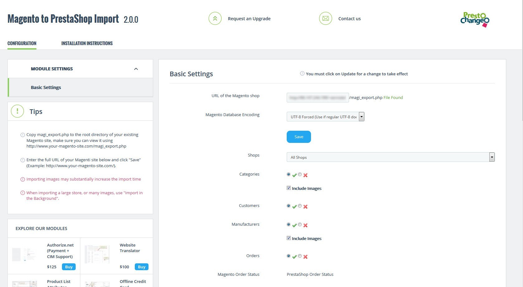
Task: Click the green check icon for Manufacturers
Action: coord(294,225)
